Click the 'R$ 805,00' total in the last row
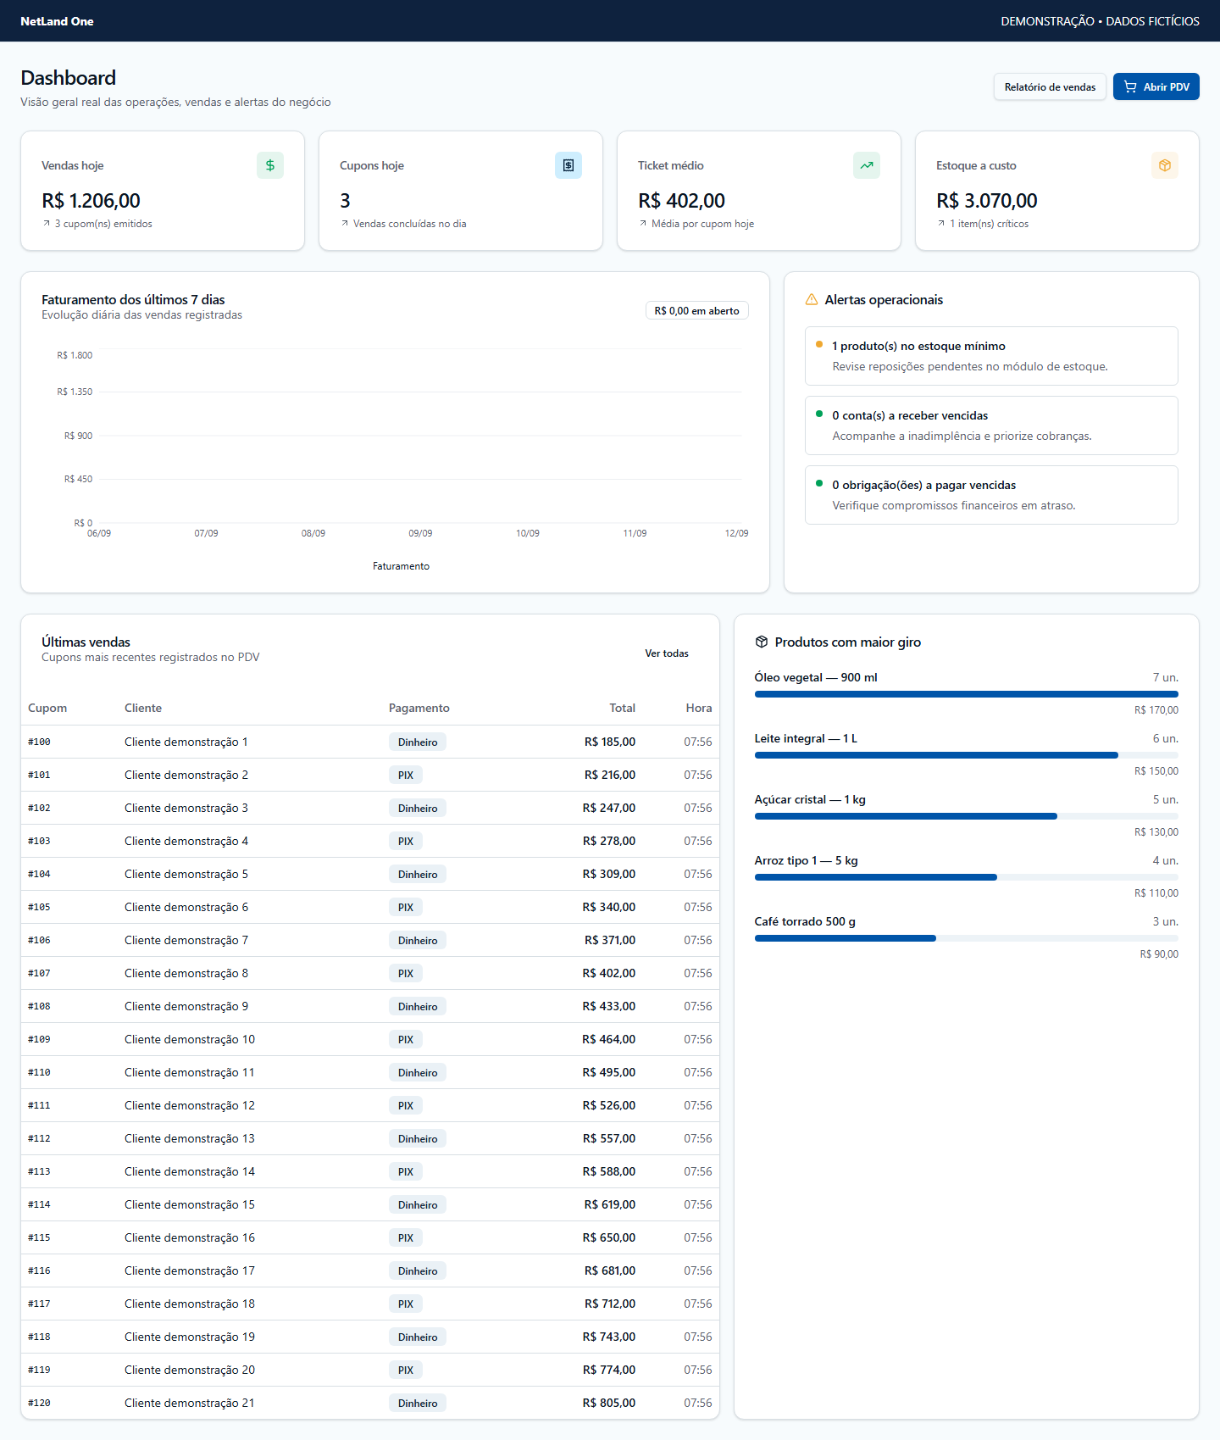Image resolution: width=1220 pixels, height=1440 pixels. coord(609,1403)
